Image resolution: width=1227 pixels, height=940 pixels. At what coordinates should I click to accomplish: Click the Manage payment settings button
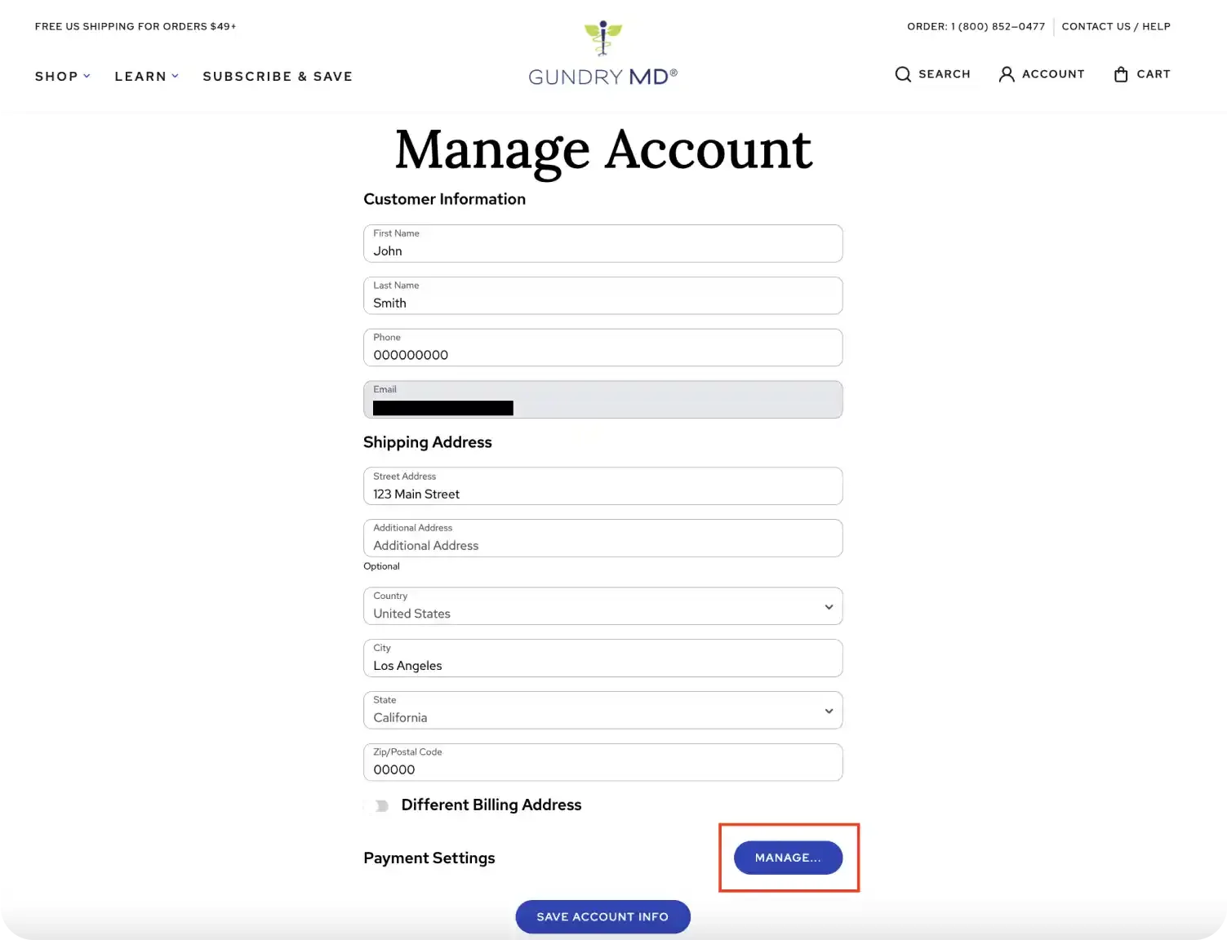click(x=788, y=858)
